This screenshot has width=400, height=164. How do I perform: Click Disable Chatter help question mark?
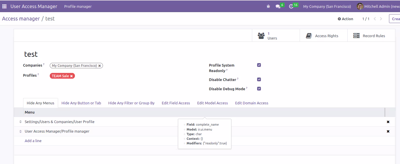click(x=238, y=79)
